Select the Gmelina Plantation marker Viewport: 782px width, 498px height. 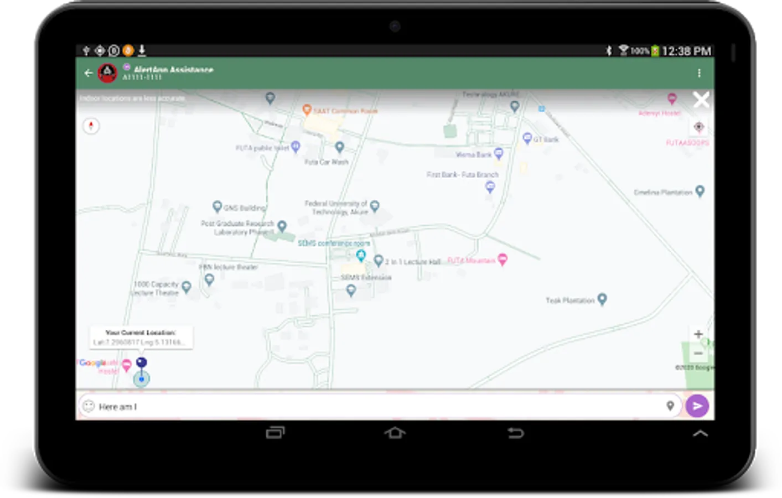700,191
